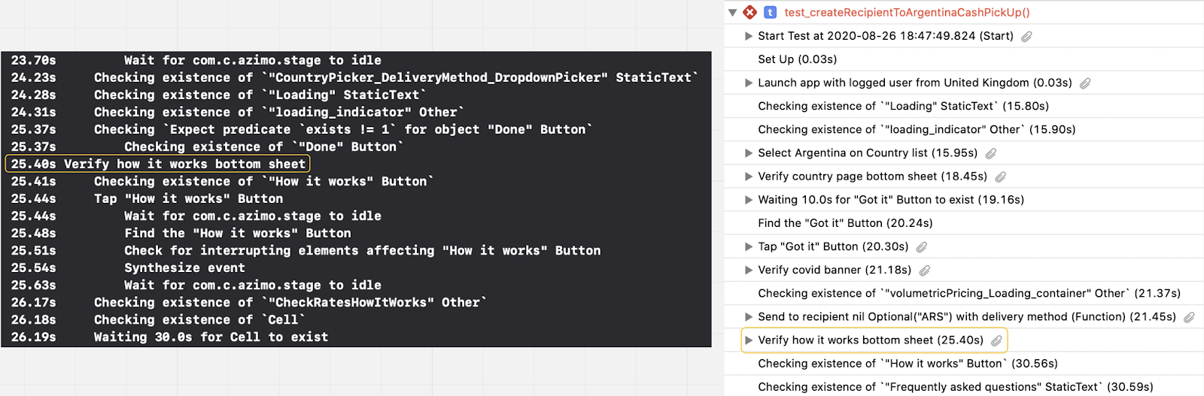
Task: Click log line 25.40s Verify how it works bottom sheet
Action: (158, 164)
